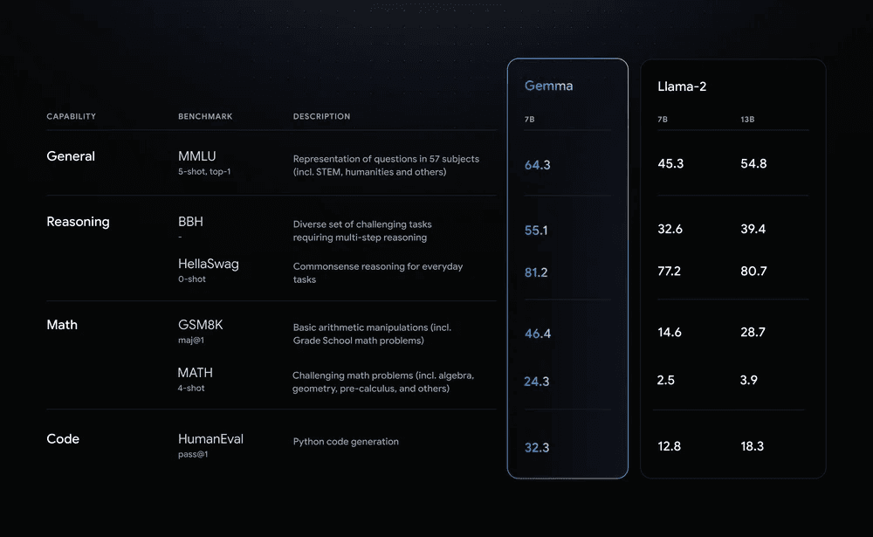873x537 pixels.
Task: Click Gemma's MMLU score 64.3
Action: tap(537, 165)
